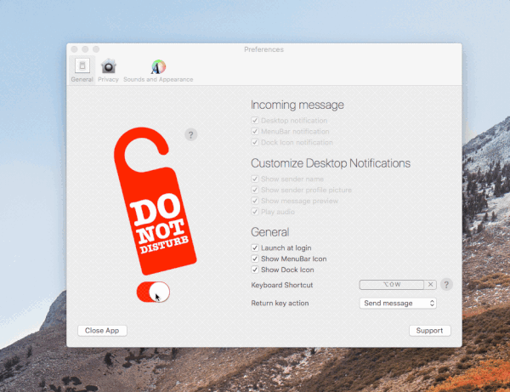Toggle Desktop notification checkbox
The image size is (510, 392).
pyautogui.click(x=255, y=121)
